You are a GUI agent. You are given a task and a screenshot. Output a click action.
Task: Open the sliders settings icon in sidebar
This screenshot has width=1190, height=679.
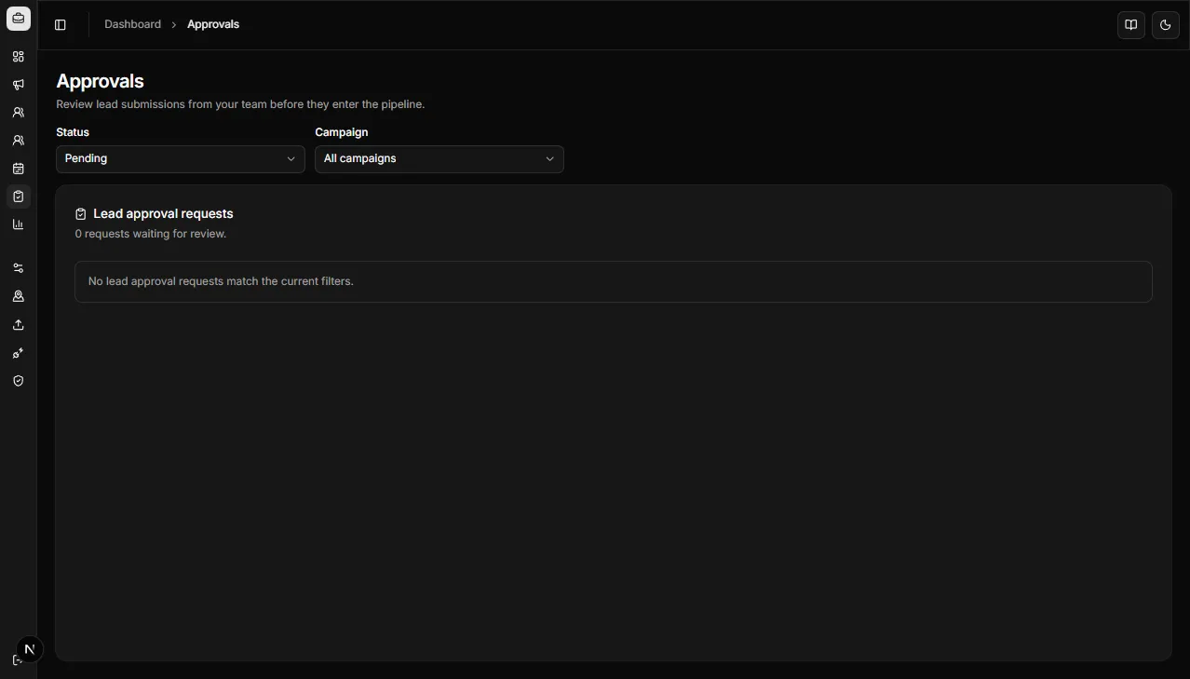coord(18,268)
